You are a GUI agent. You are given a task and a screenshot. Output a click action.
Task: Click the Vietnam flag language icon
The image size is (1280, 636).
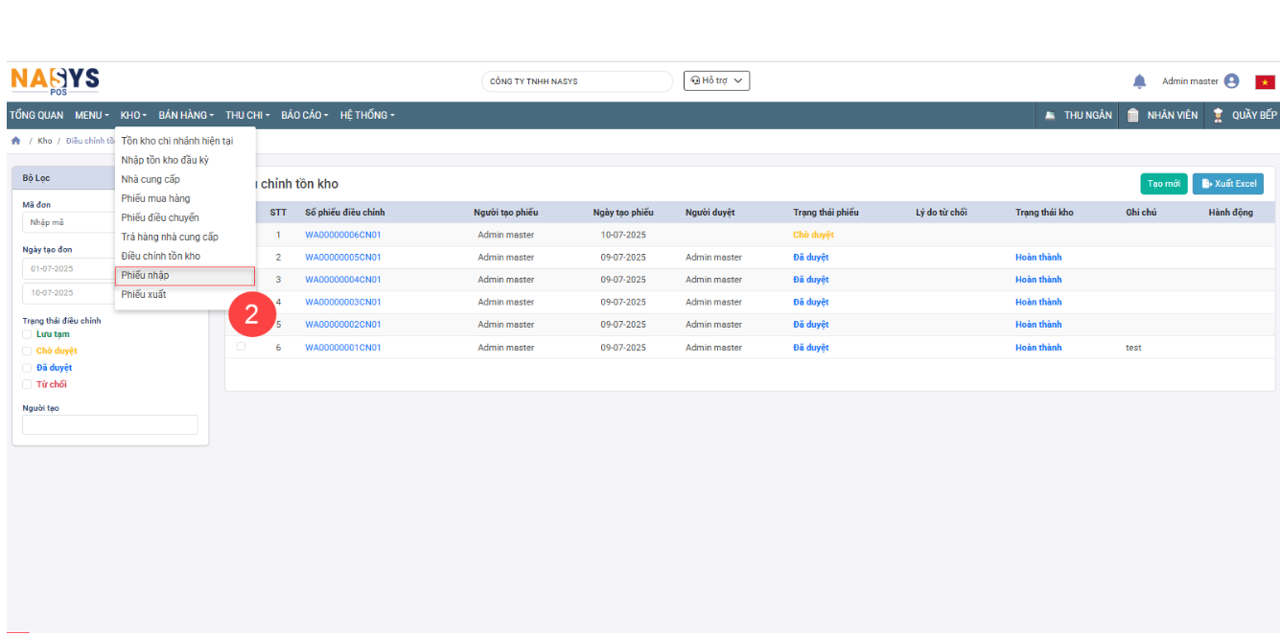click(1265, 82)
